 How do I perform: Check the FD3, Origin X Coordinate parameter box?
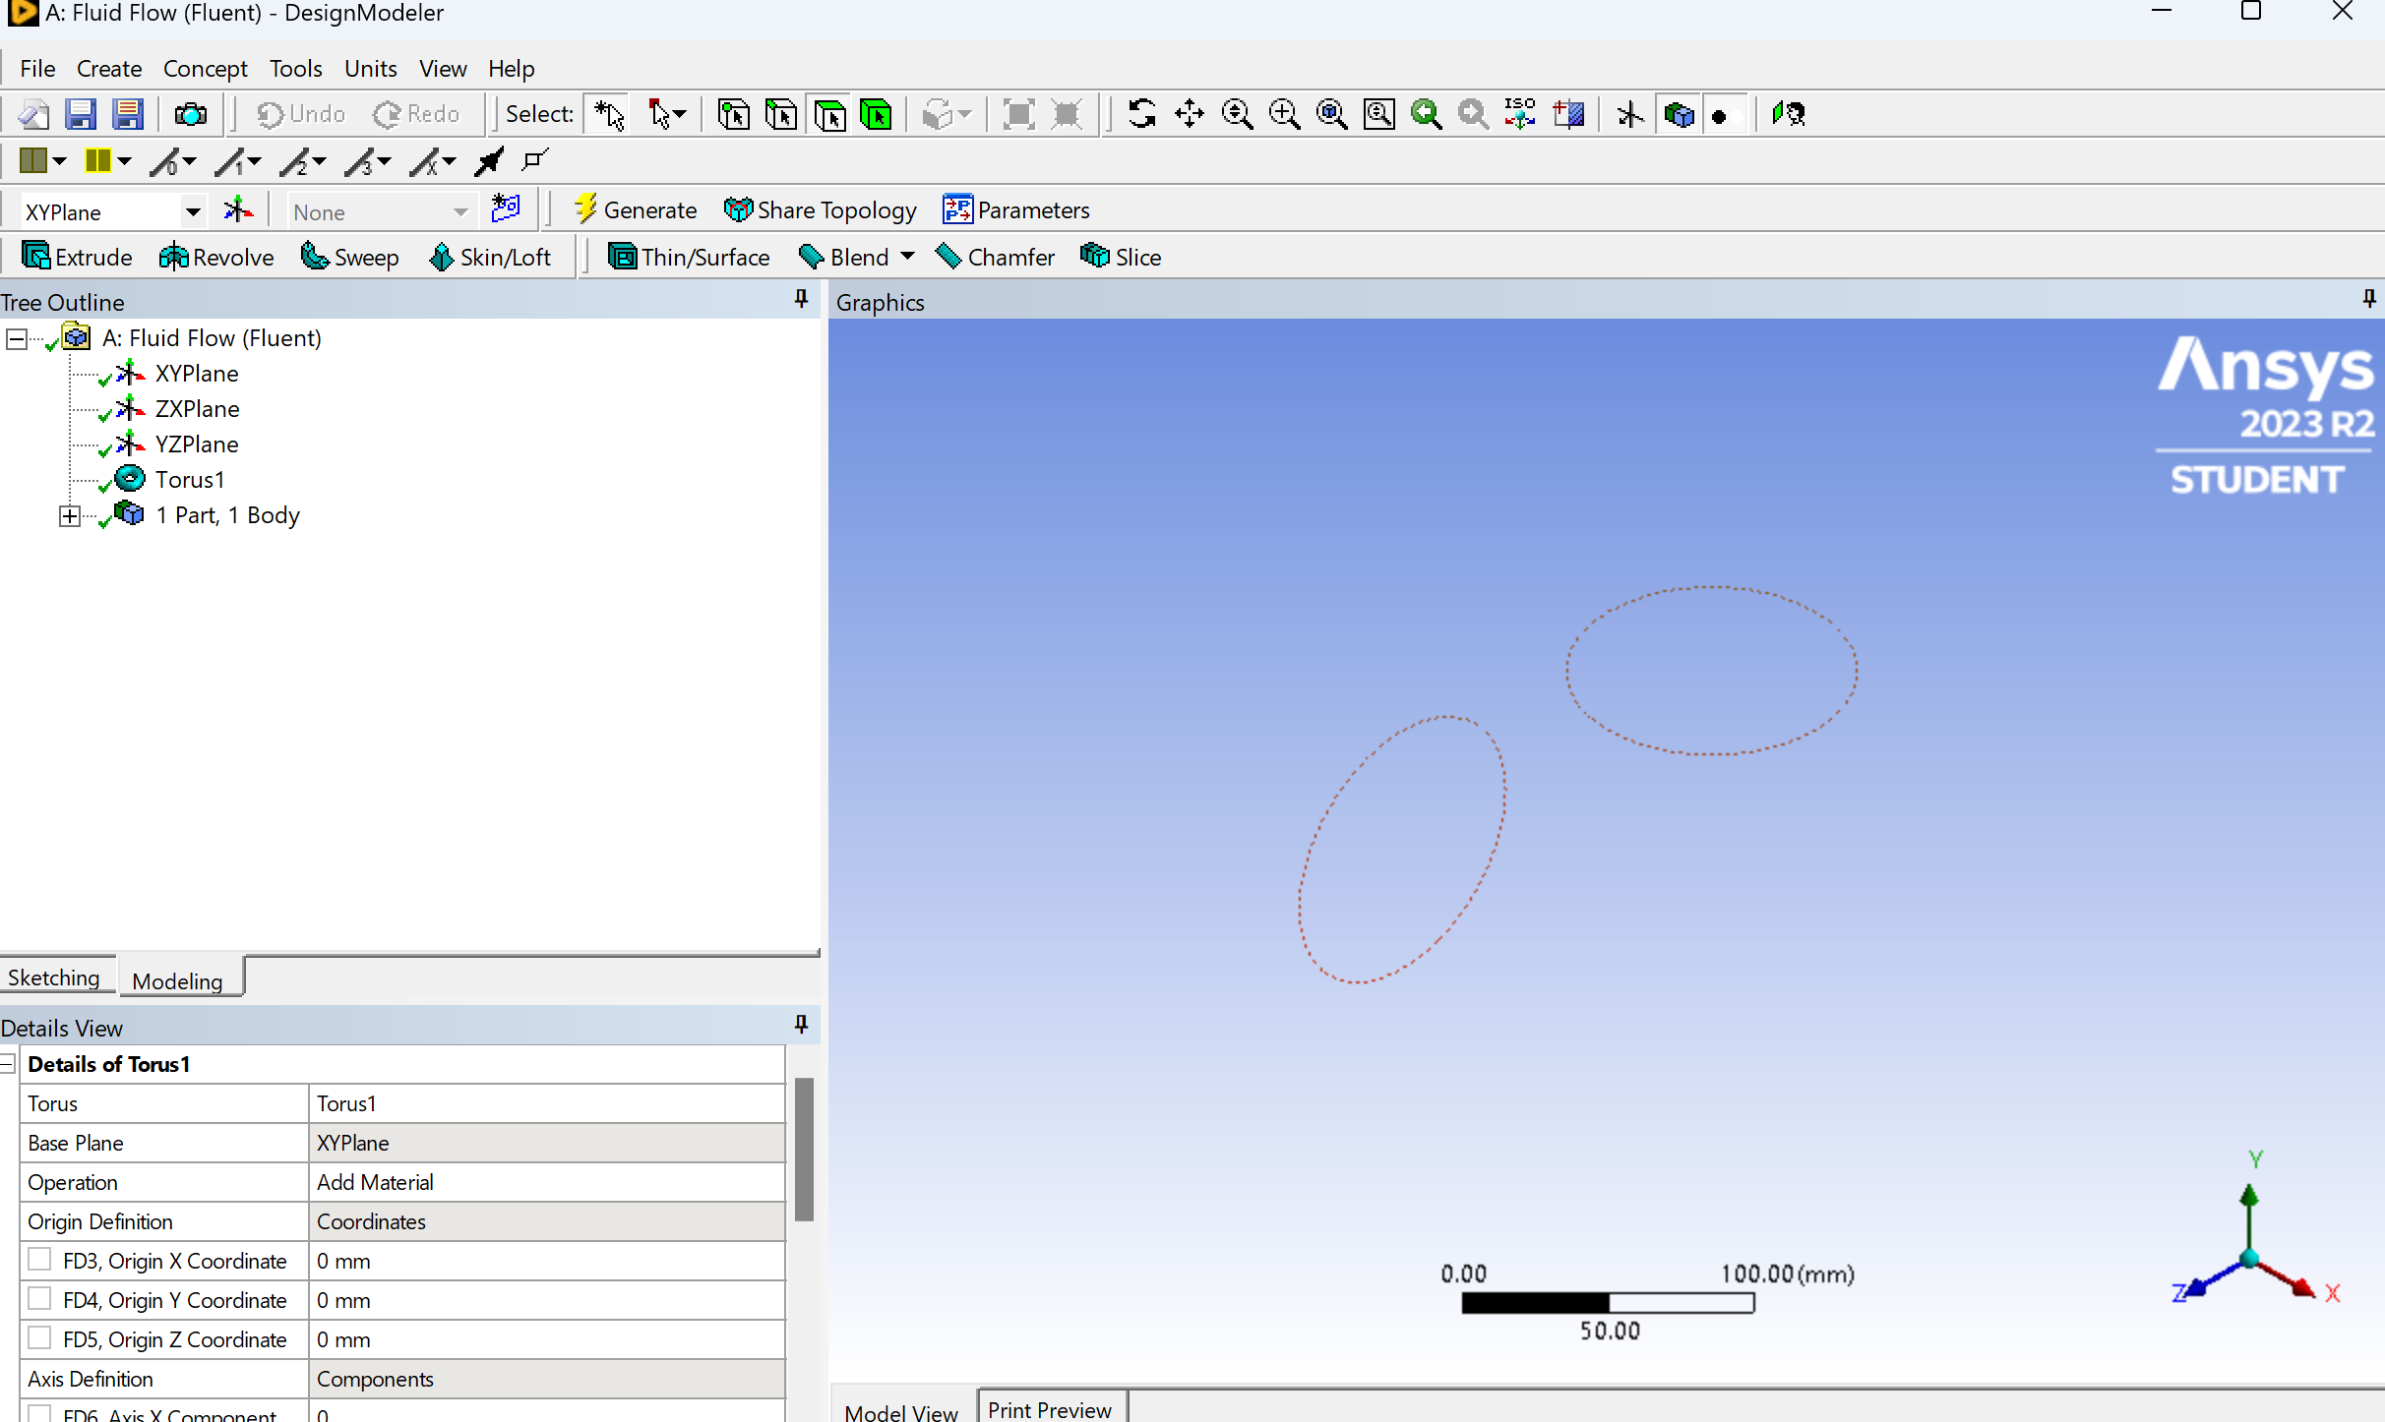(39, 1260)
